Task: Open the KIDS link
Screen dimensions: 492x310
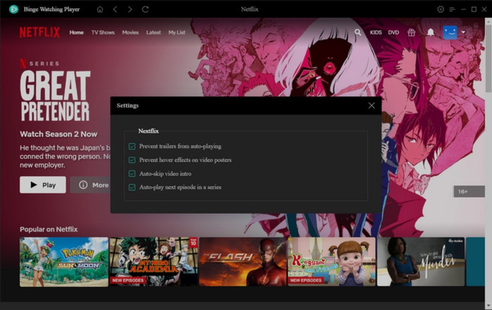Action: pyautogui.click(x=376, y=32)
